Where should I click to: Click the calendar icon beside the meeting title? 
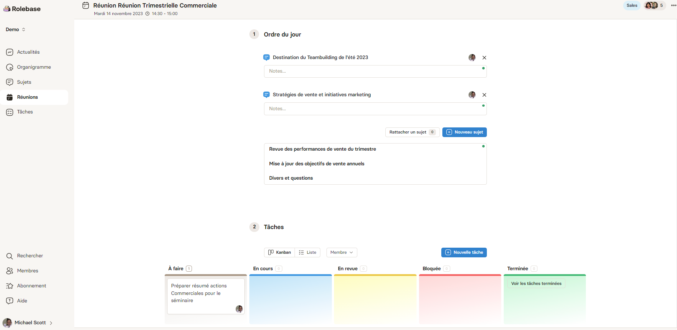[85, 5]
